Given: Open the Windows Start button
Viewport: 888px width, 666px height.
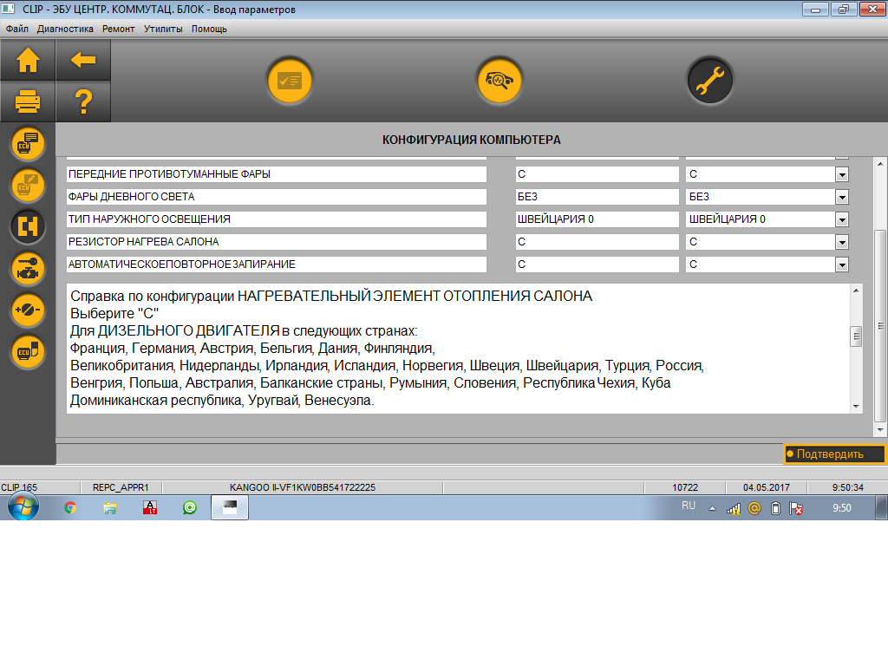Looking at the screenshot, I should point(23,506).
